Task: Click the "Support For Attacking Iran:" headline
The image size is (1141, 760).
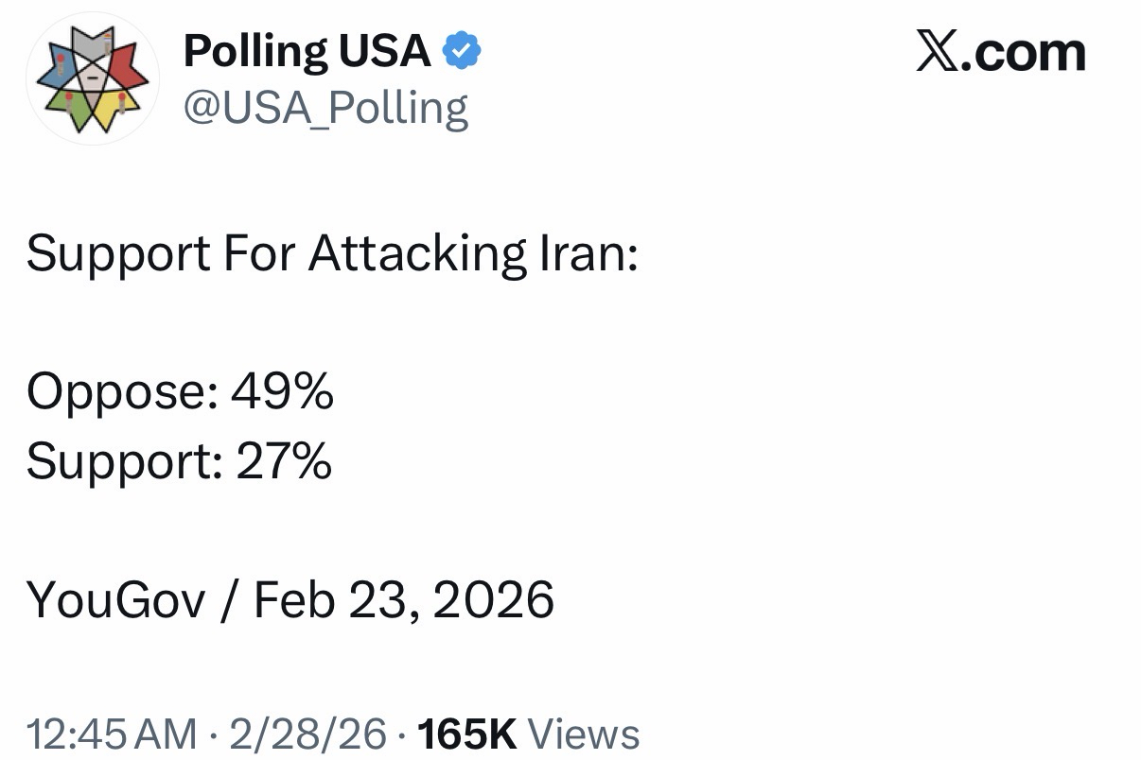Action: coord(332,253)
